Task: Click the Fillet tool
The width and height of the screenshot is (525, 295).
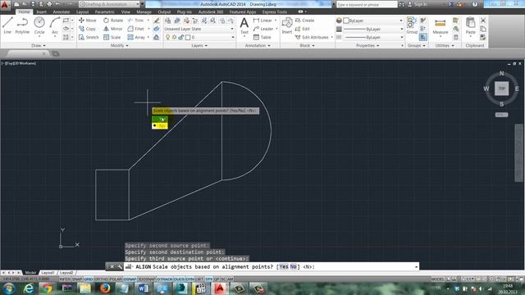Action: (136, 29)
